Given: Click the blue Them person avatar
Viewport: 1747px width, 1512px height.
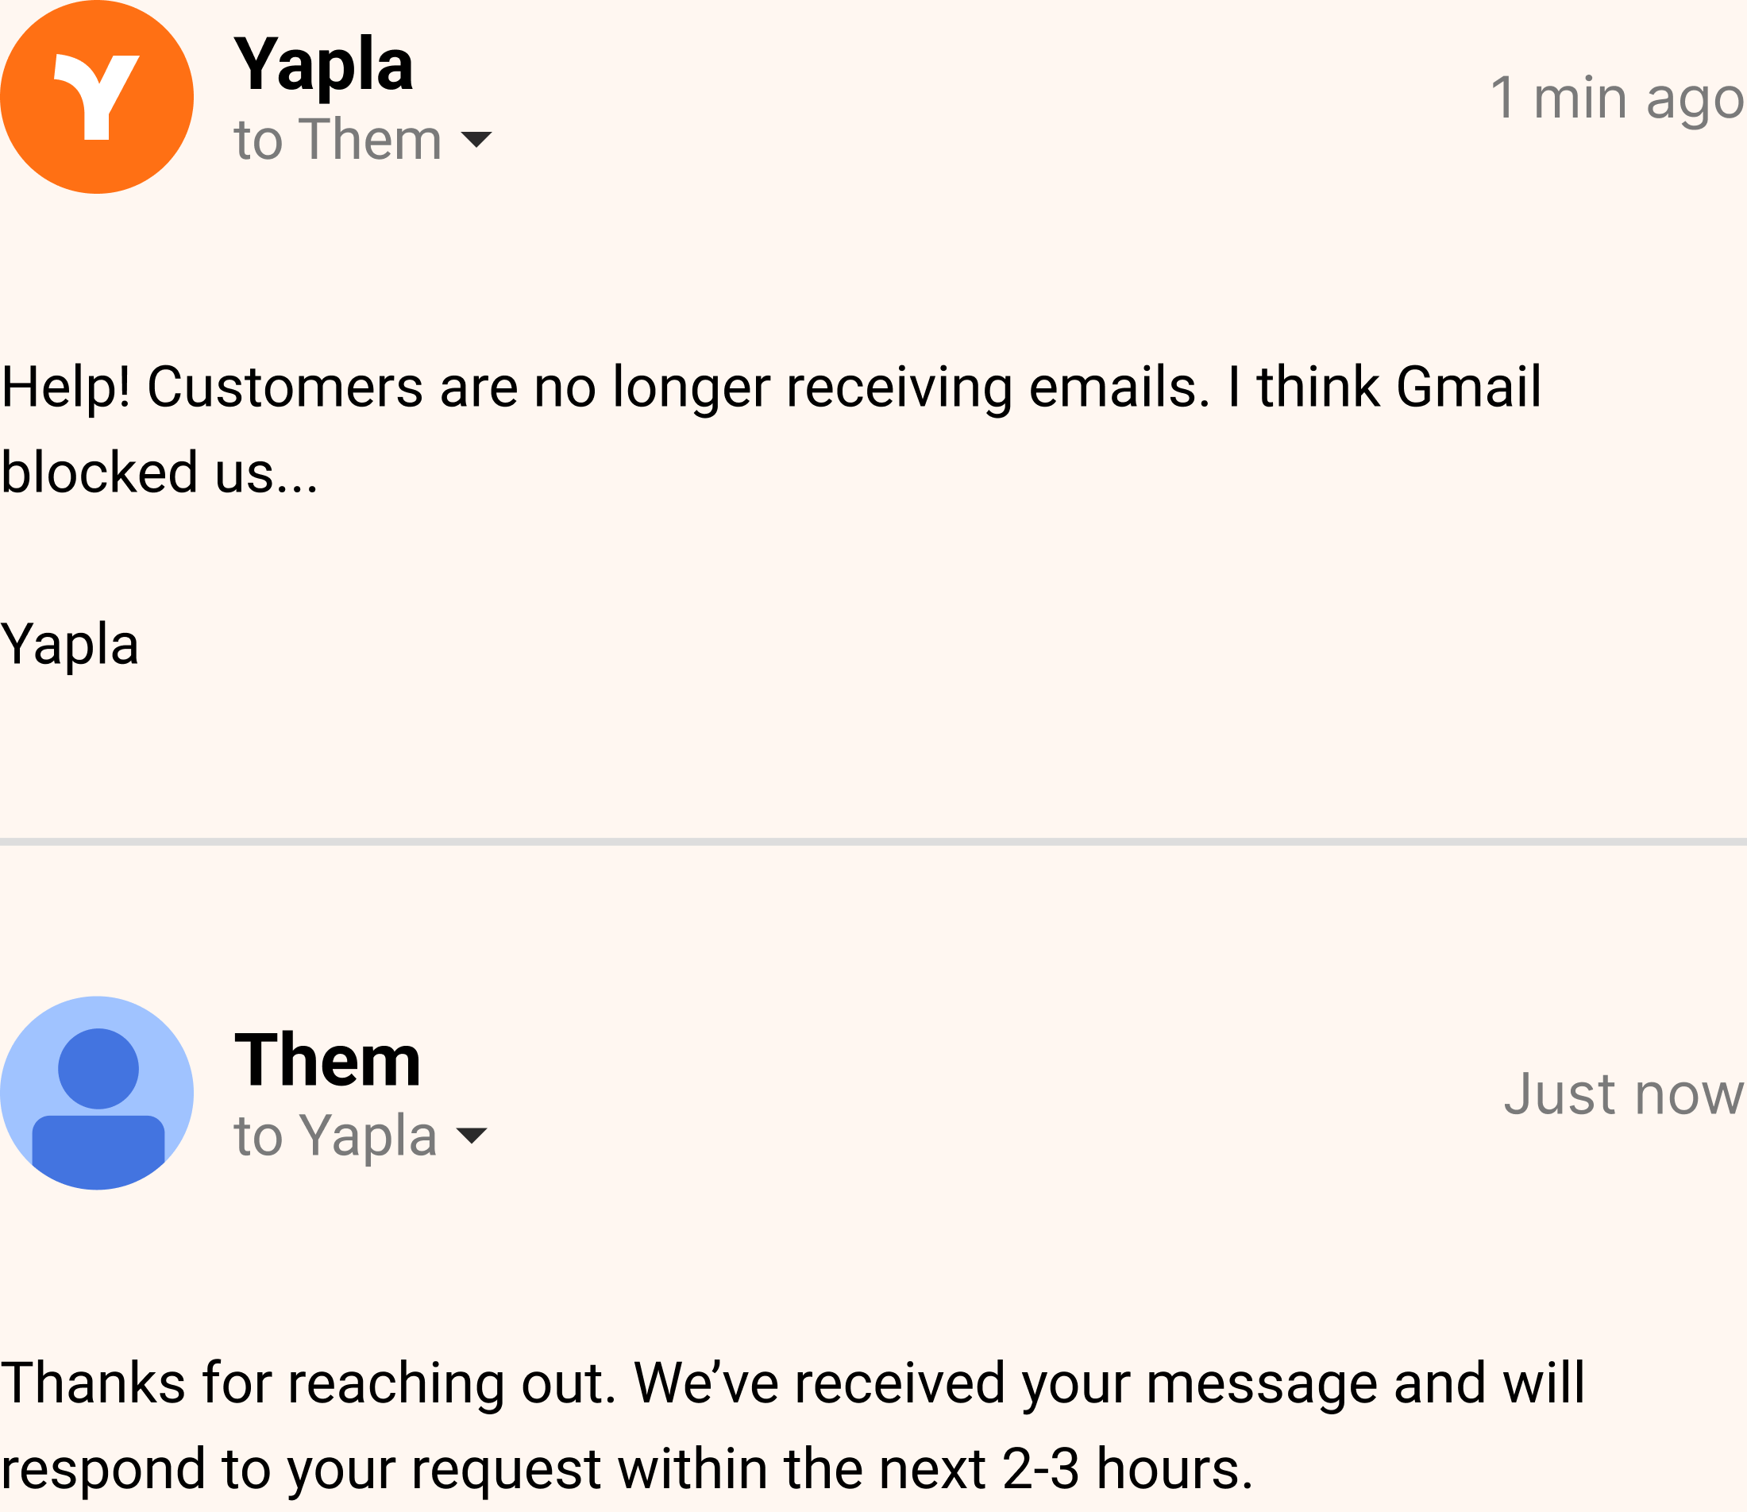Looking at the screenshot, I should [97, 1093].
